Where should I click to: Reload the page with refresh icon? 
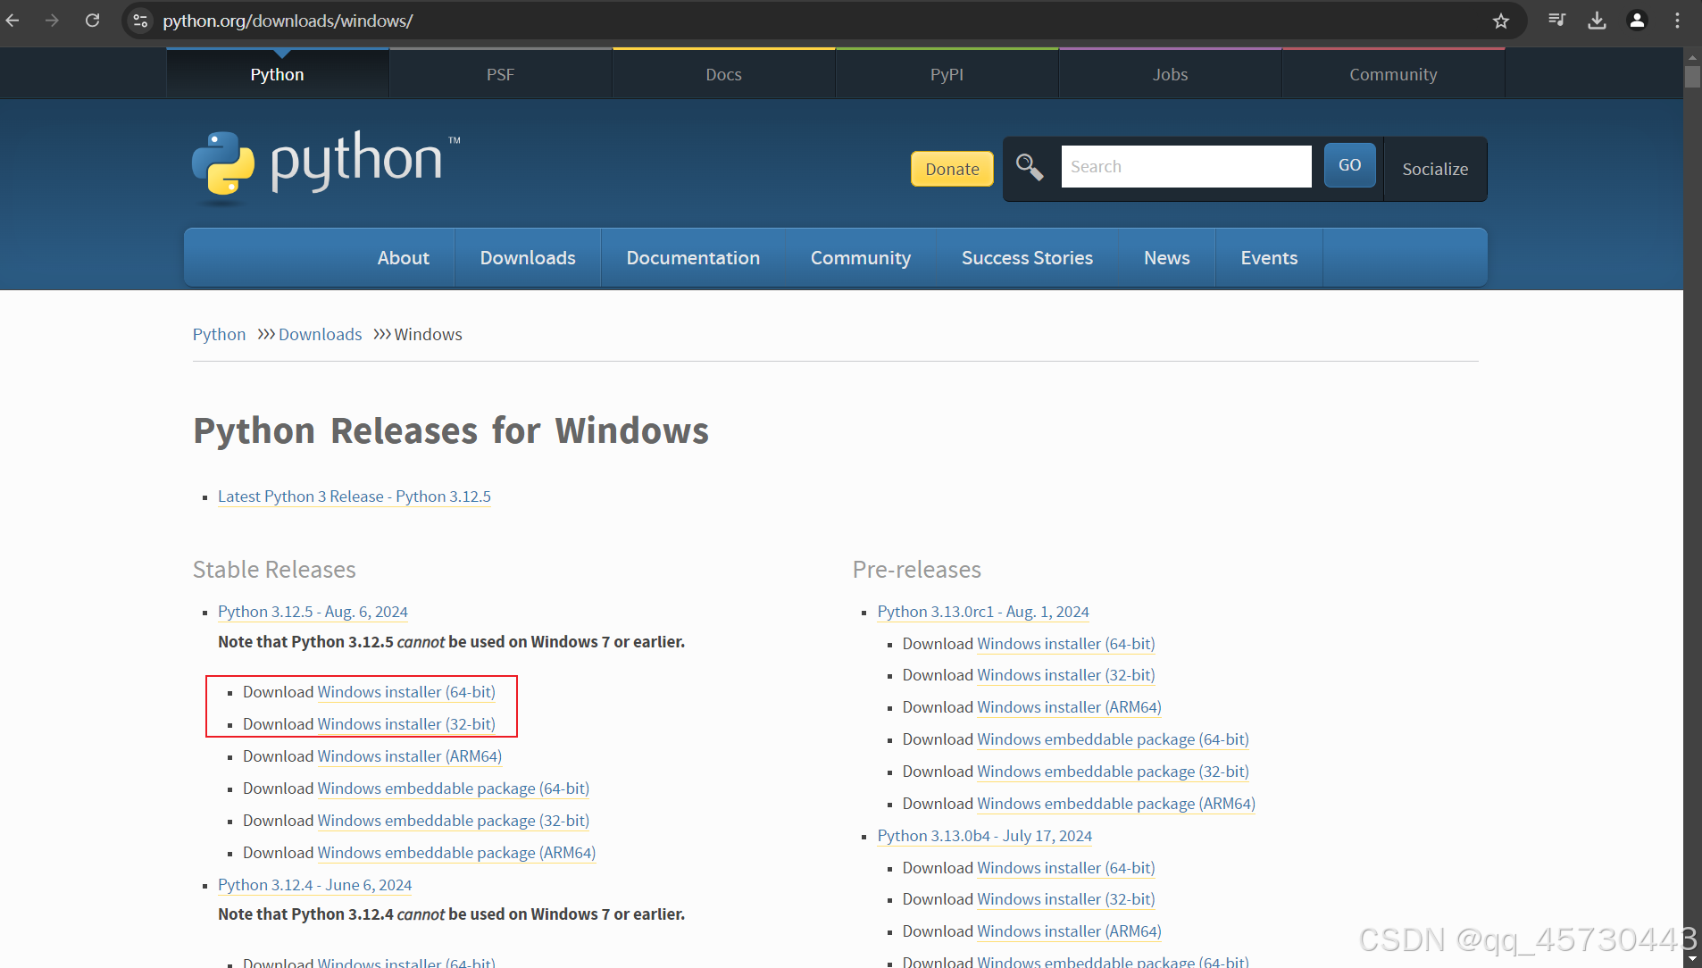(92, 21)
